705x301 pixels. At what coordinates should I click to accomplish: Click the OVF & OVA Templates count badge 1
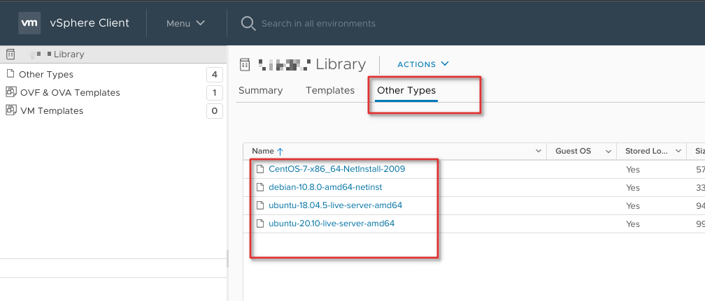(x=215, y=93)
